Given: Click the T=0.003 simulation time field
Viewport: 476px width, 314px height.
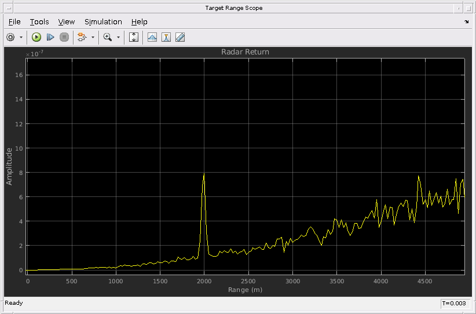Looking at the screenshot, I should tap(454, 304).
